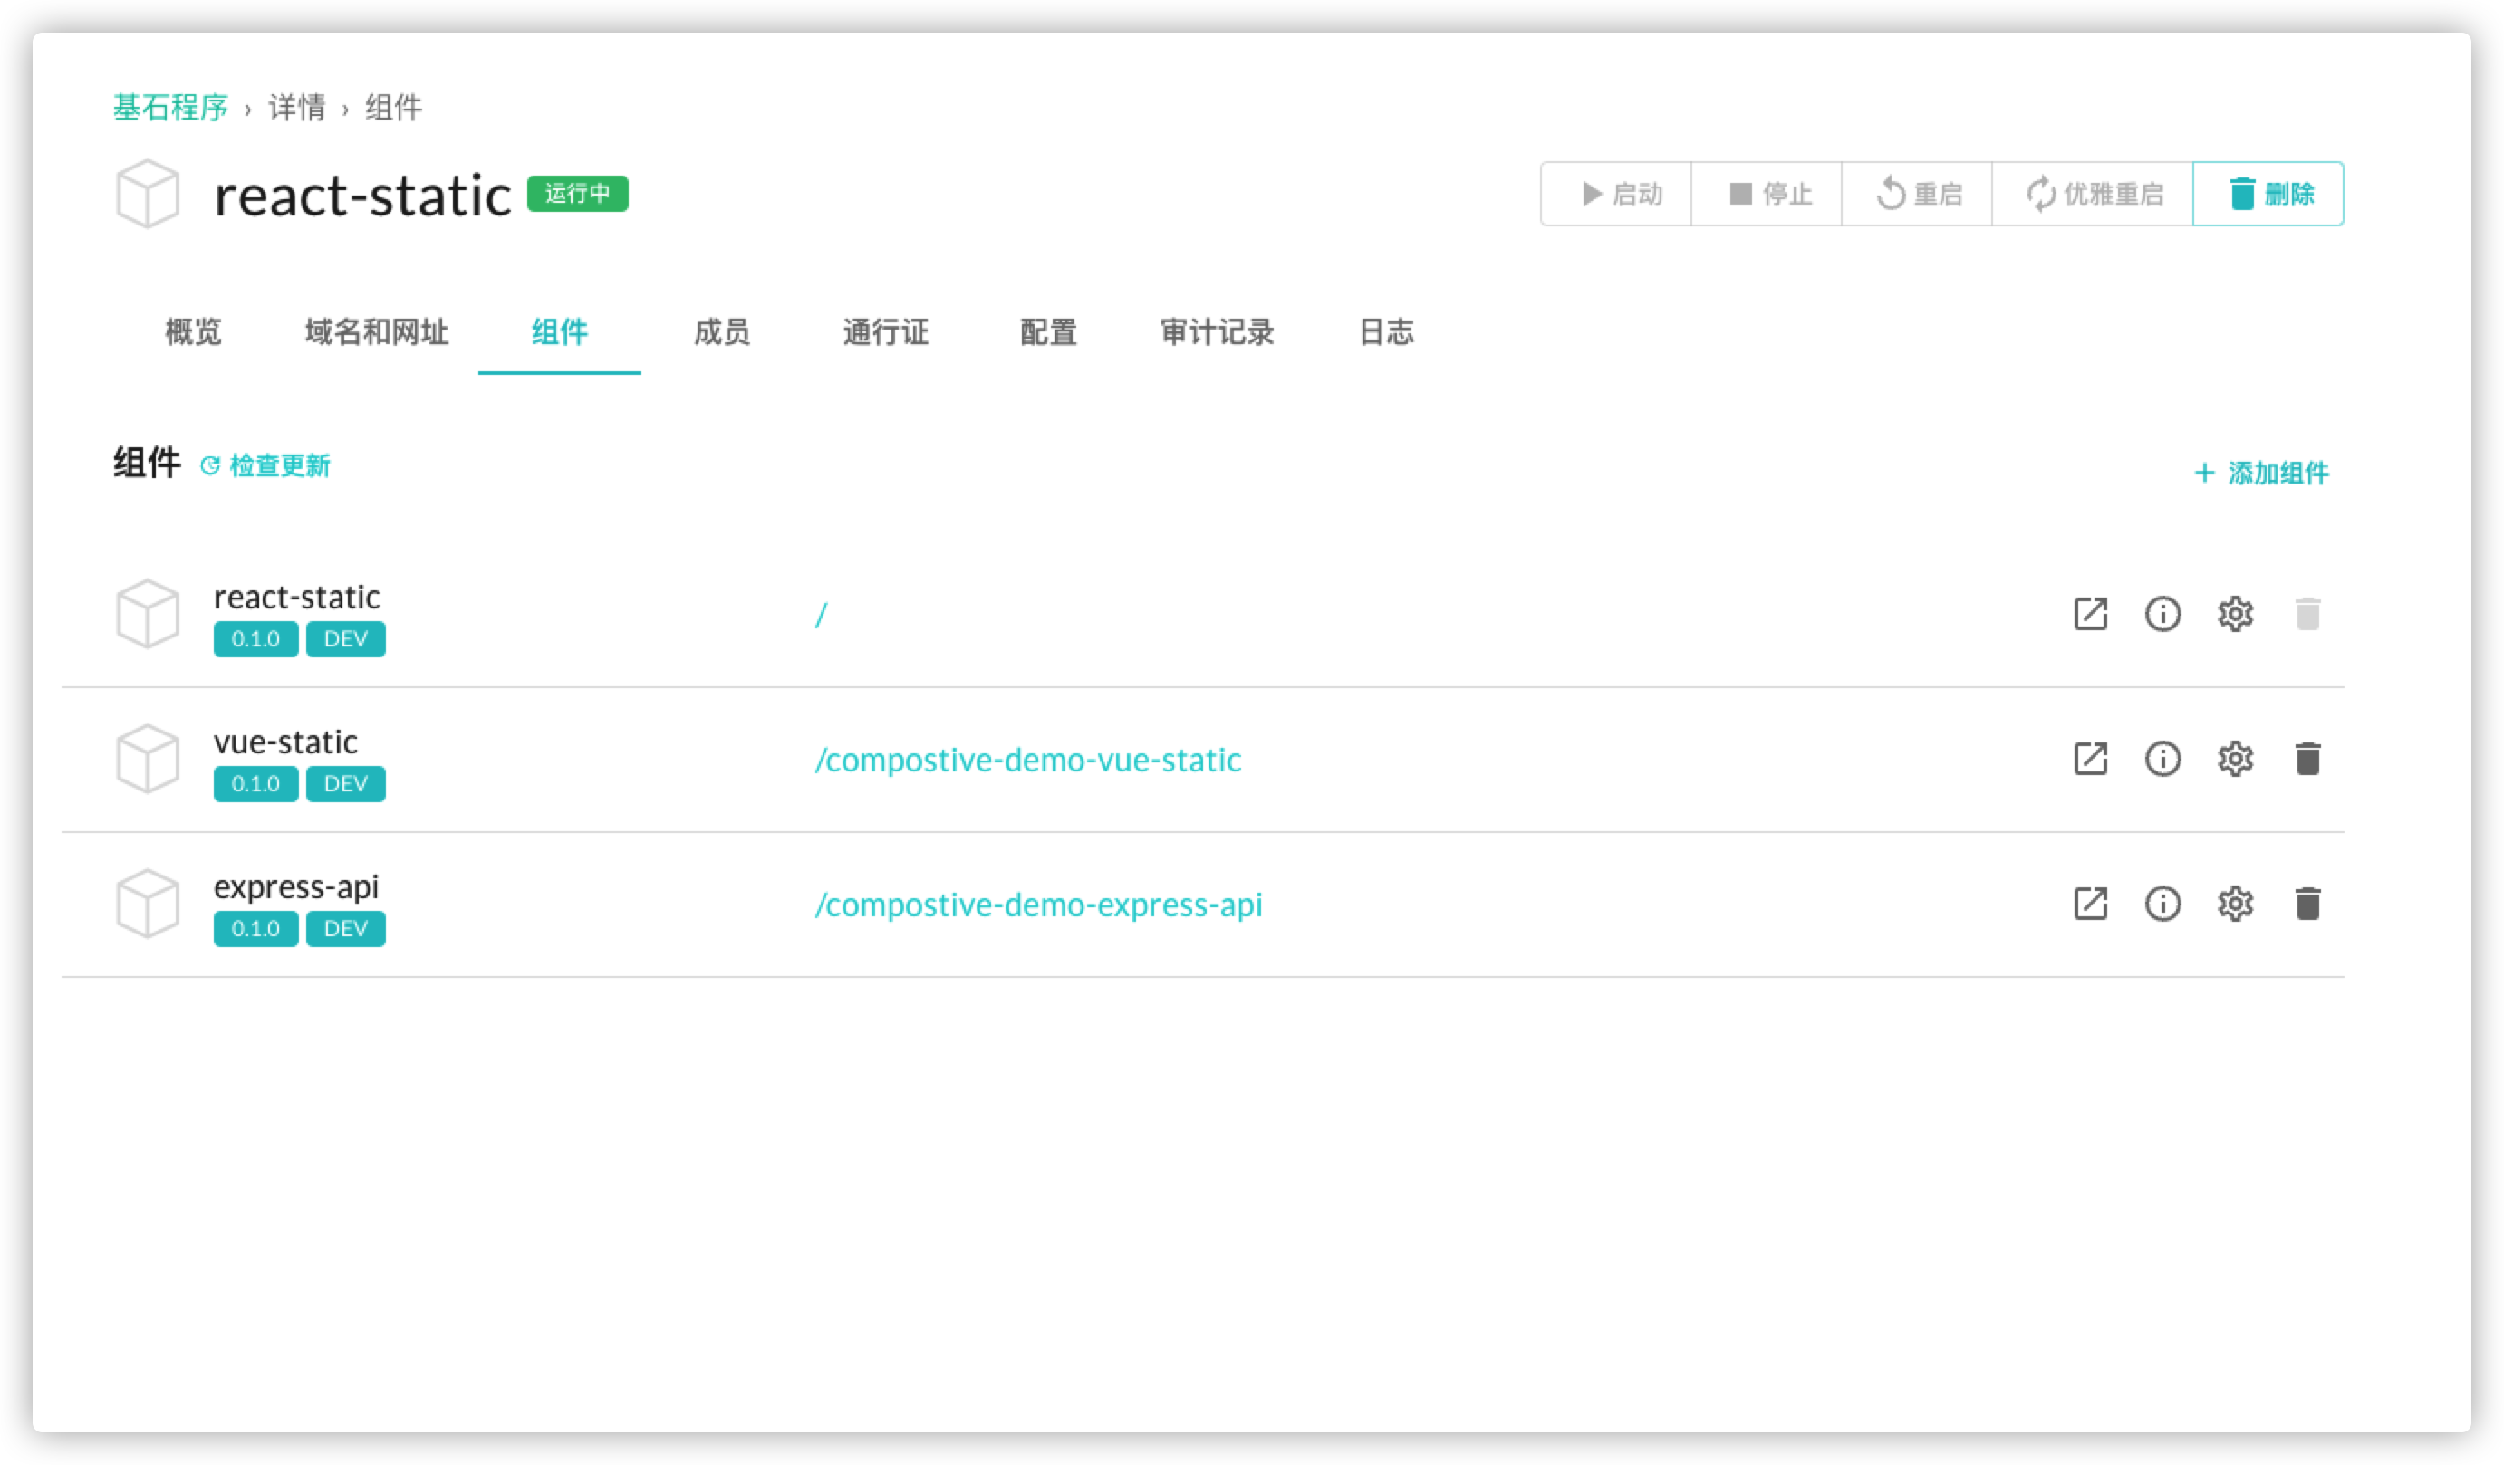Click the trash icon on express-api row
The width and height of the screenshot is (2504, 1465).
click(x=2307, y=904)
